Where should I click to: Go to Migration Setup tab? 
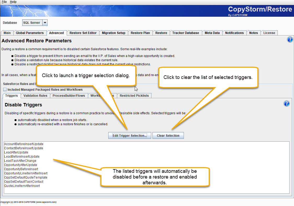pos(114,33)
